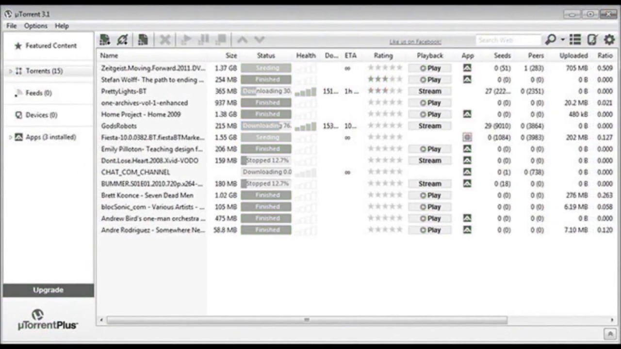Image resolution: width=621 pixels, height=349 pixels.
Task: Click the show/hide detail pane arrow icon
Action: (x=609, y=333)
